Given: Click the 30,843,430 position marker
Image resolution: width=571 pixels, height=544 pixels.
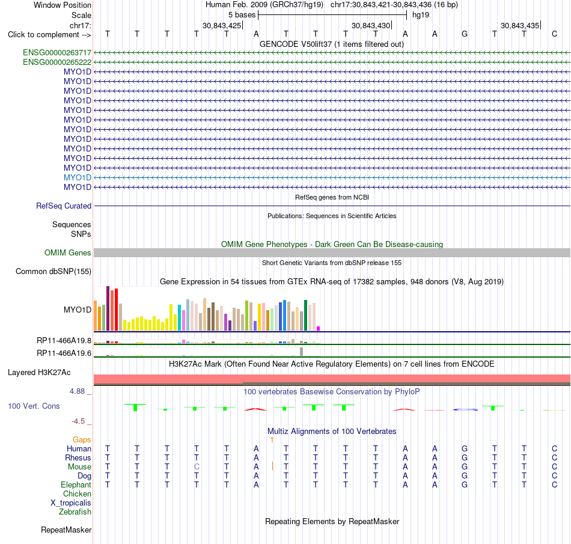Looking at the screenshot, I should pyautogui.click(x=371, y=25).
